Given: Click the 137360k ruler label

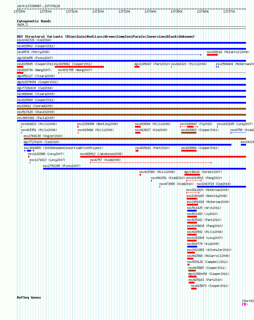Looking at the screenshot, I should click(203, 12).
